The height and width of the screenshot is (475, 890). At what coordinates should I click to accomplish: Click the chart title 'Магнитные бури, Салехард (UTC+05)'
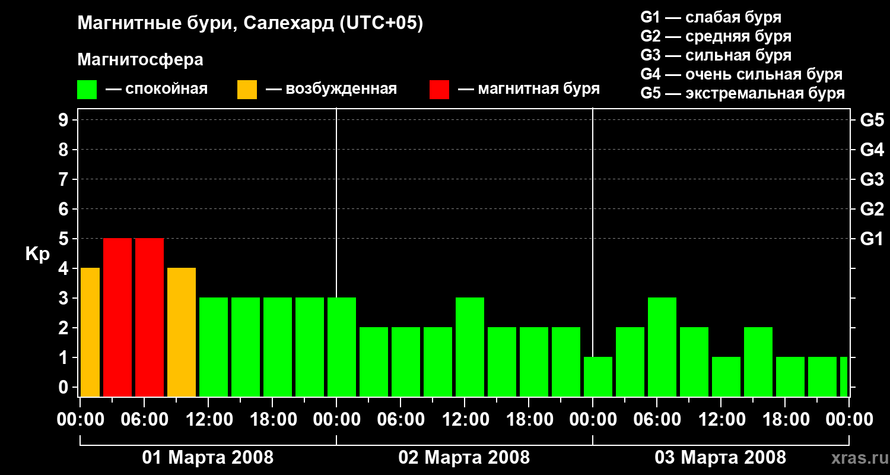coord(250,24)
